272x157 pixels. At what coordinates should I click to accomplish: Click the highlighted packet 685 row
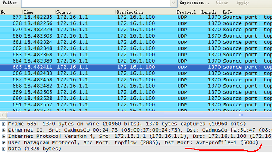pos(136,67)
